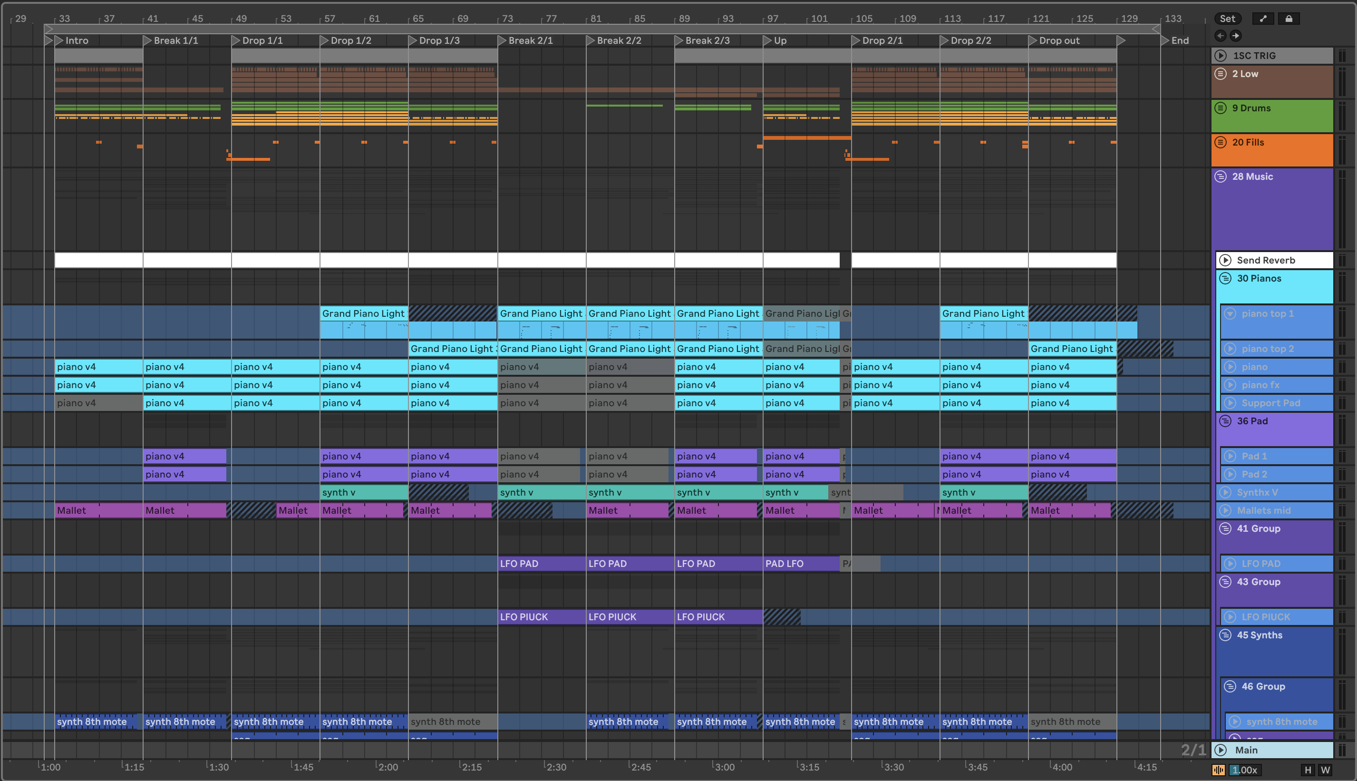The height and width of the screenshot is (781, 1357).
Task: Toggle the synth 8th mote track icon
Action: (x=1235, y=722)
